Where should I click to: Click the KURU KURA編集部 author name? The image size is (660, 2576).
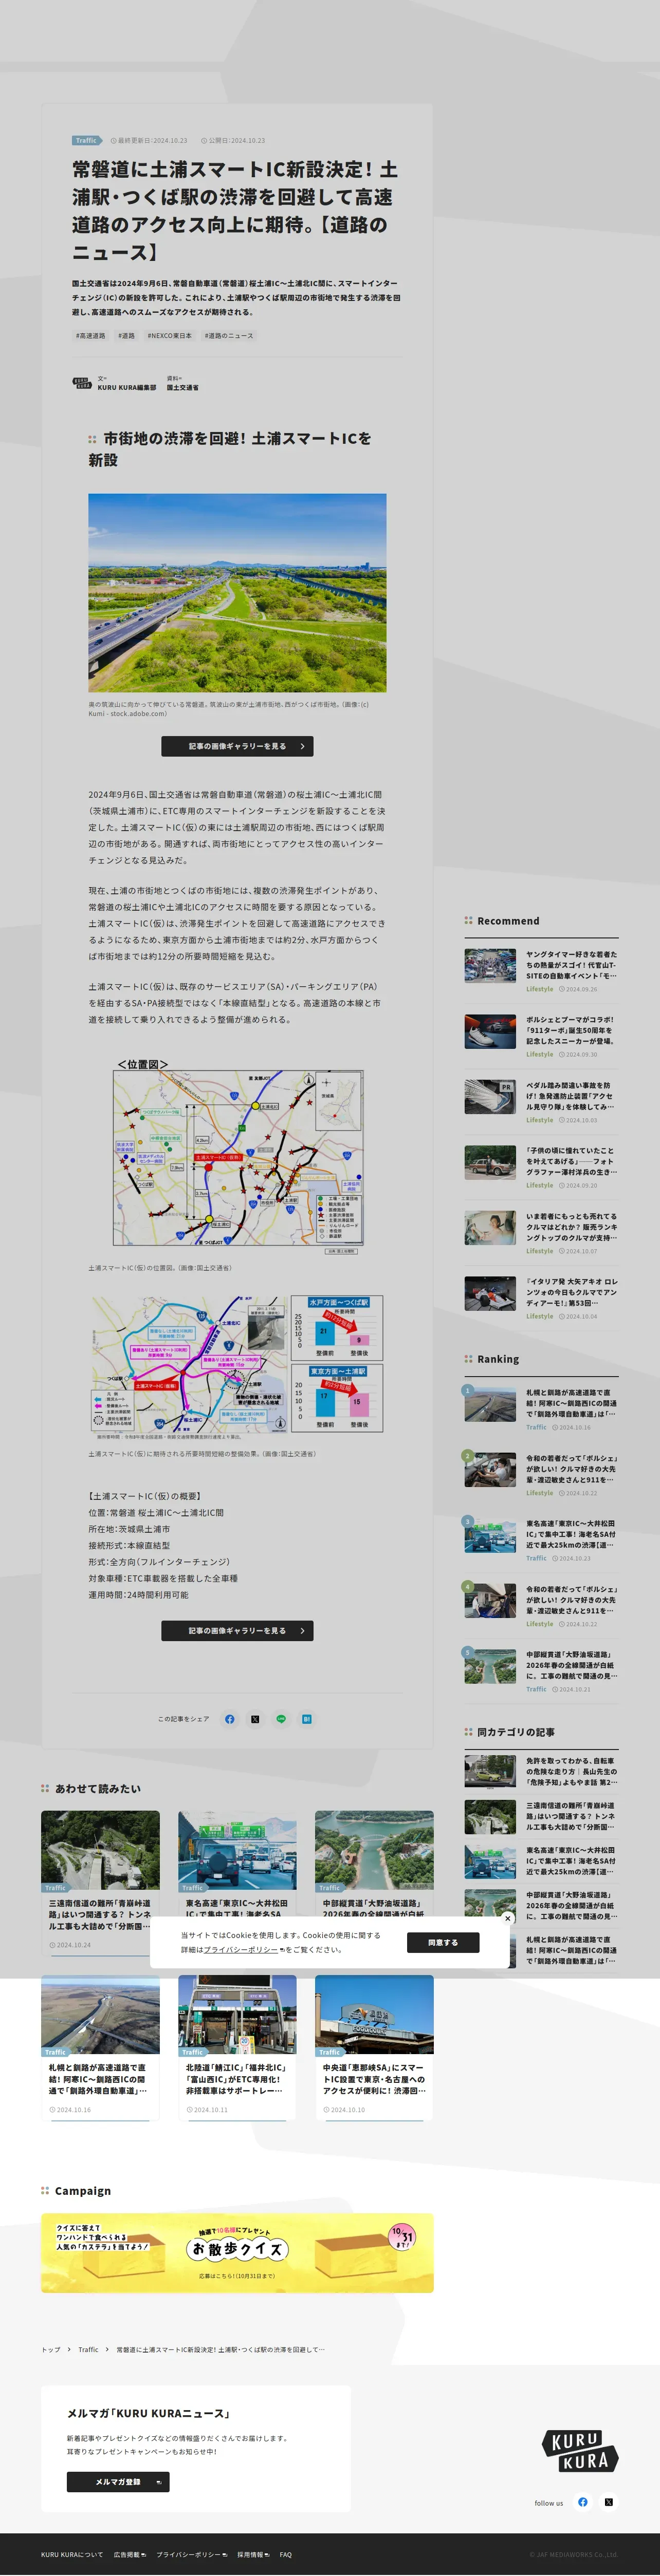point(127,387)
